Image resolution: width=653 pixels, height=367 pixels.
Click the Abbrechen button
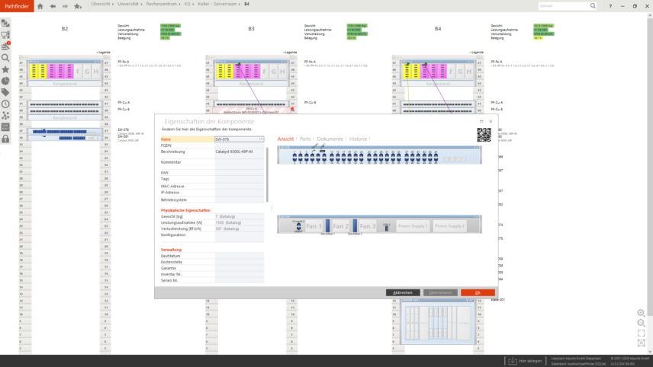(402, 292)
